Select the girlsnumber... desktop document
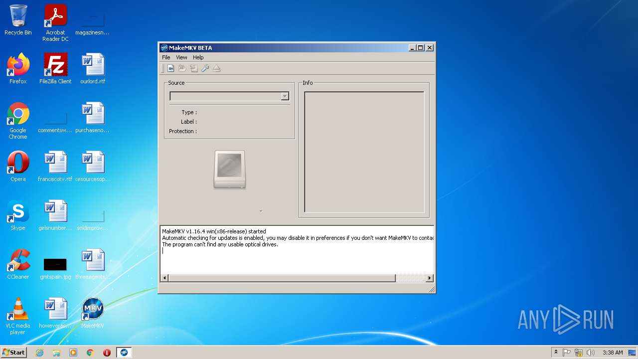638x359 pixels. (x=55, y=215)
